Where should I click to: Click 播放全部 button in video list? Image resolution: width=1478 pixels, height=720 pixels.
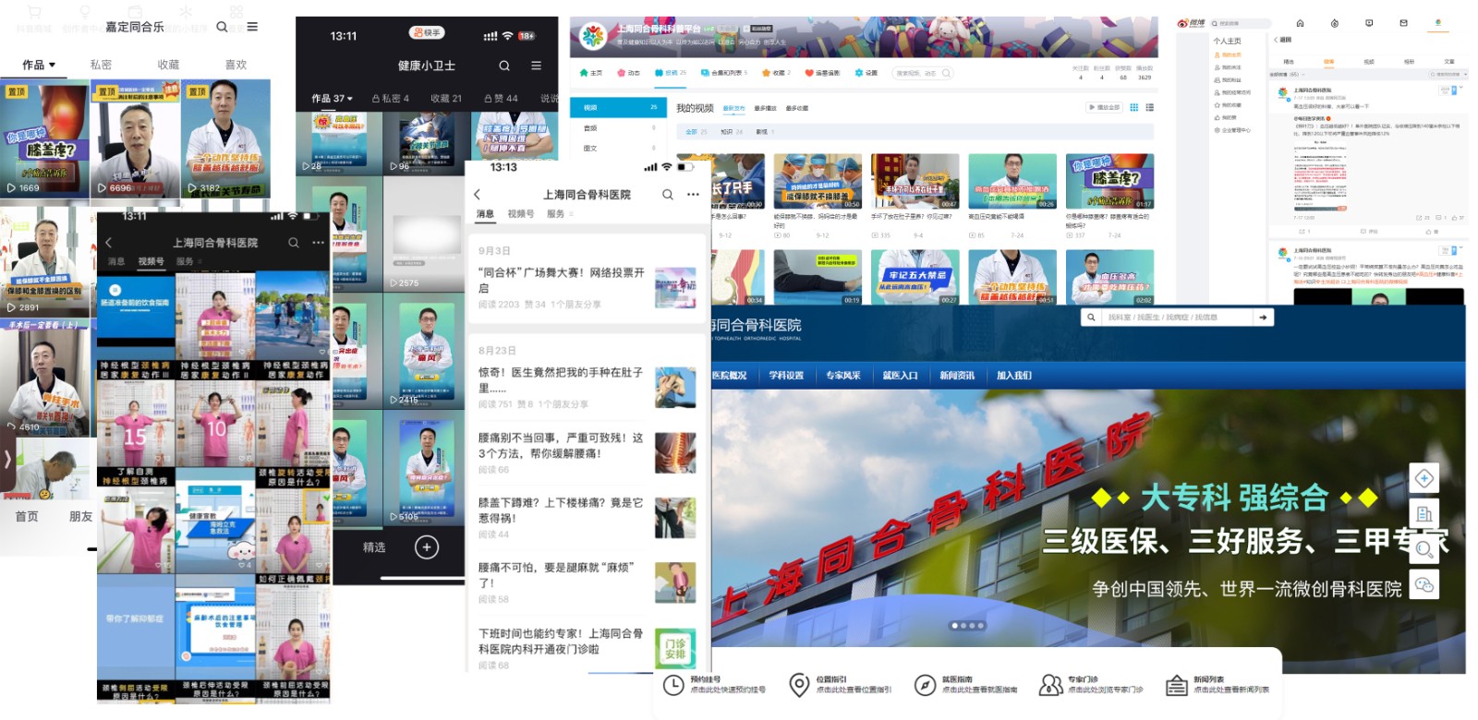tap(1104, 107)
